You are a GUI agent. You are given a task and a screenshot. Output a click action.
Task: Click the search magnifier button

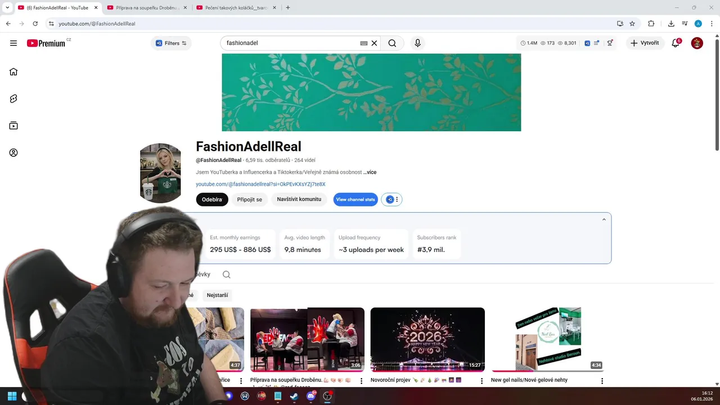tap(392, 43)
